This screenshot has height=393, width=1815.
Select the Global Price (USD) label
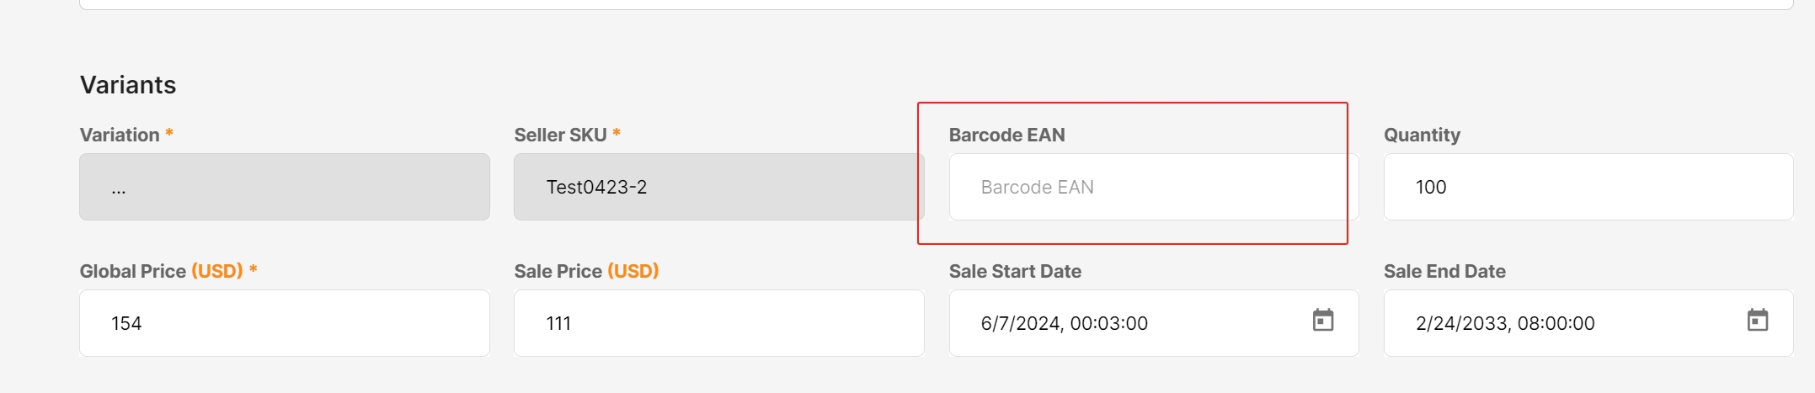161,271
